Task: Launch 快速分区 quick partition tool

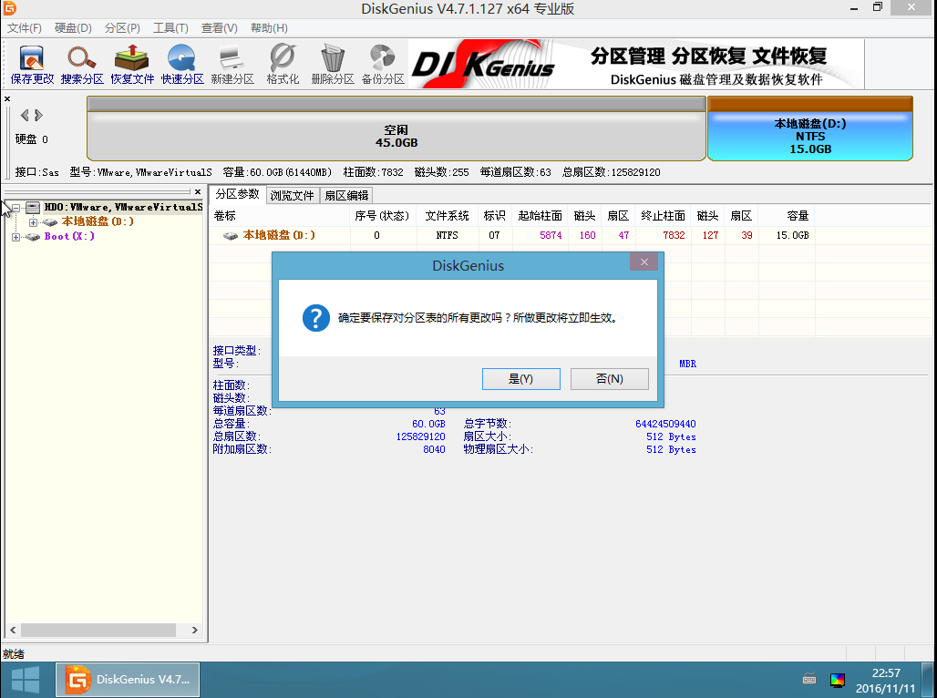Action: (x=182, y=65)
